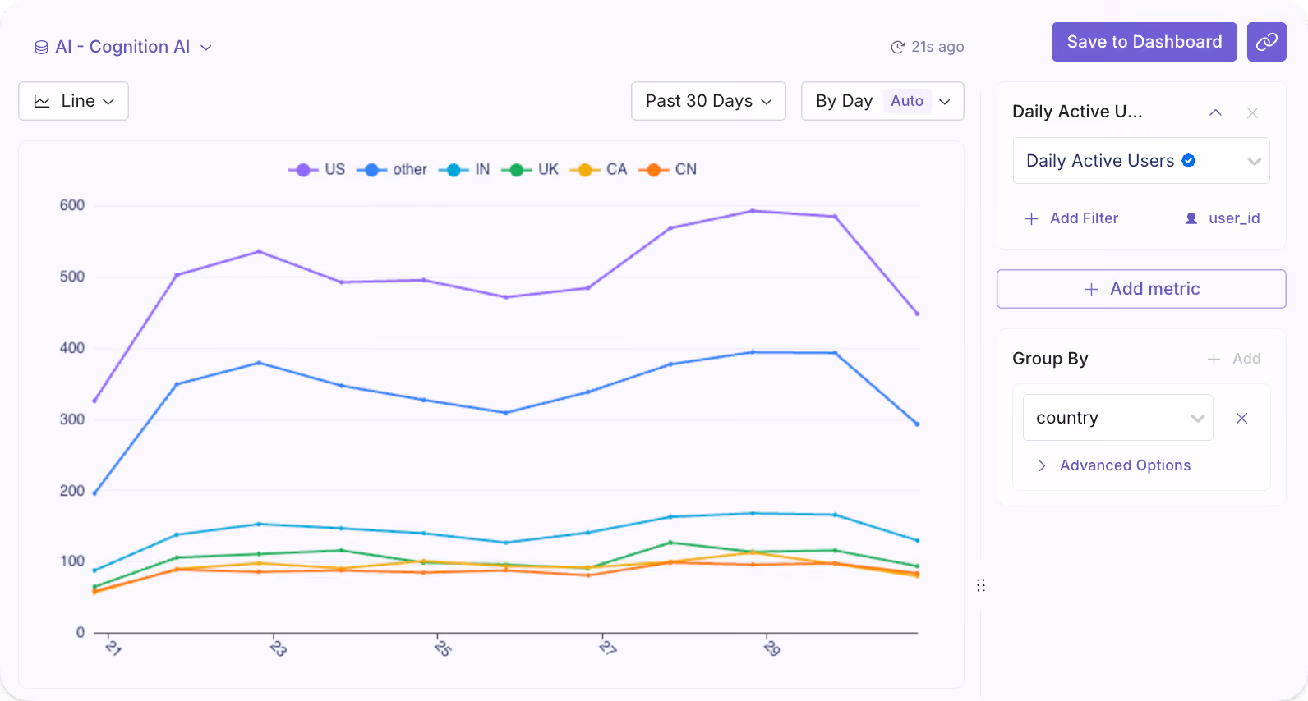Click the Auto badge in granularity selector
1308x701 pixels.
pyautogui.click(x=907, y=101)
